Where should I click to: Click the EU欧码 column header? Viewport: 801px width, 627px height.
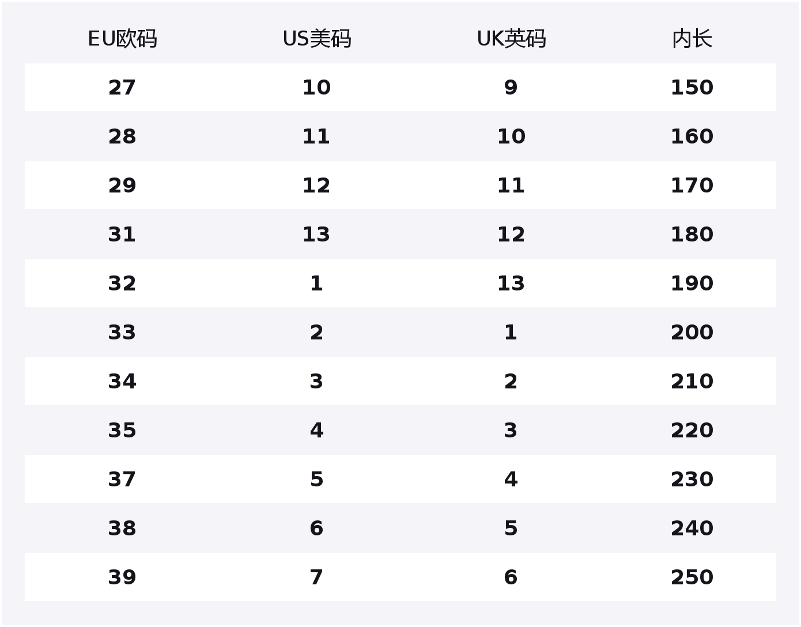[x=122, y=39]
